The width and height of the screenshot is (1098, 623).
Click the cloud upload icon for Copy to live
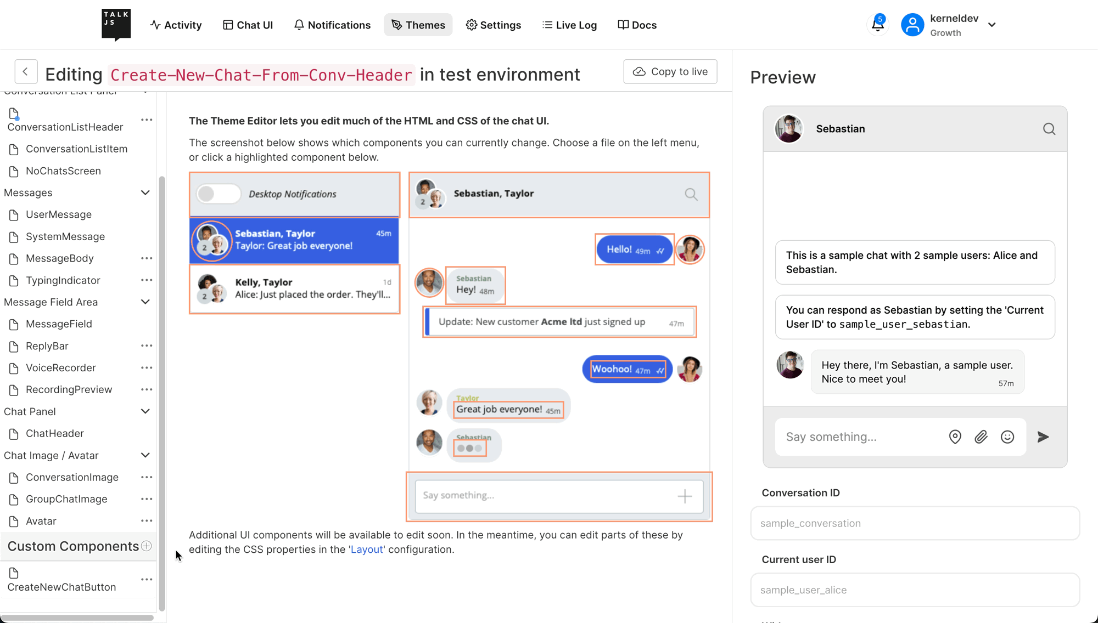[x=640, y=71]
